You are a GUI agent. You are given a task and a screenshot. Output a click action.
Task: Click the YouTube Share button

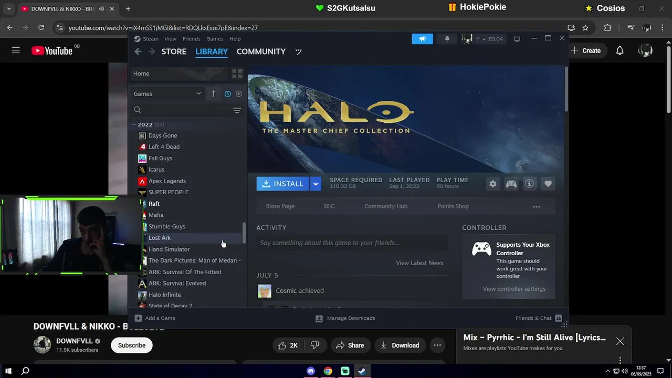350,345
